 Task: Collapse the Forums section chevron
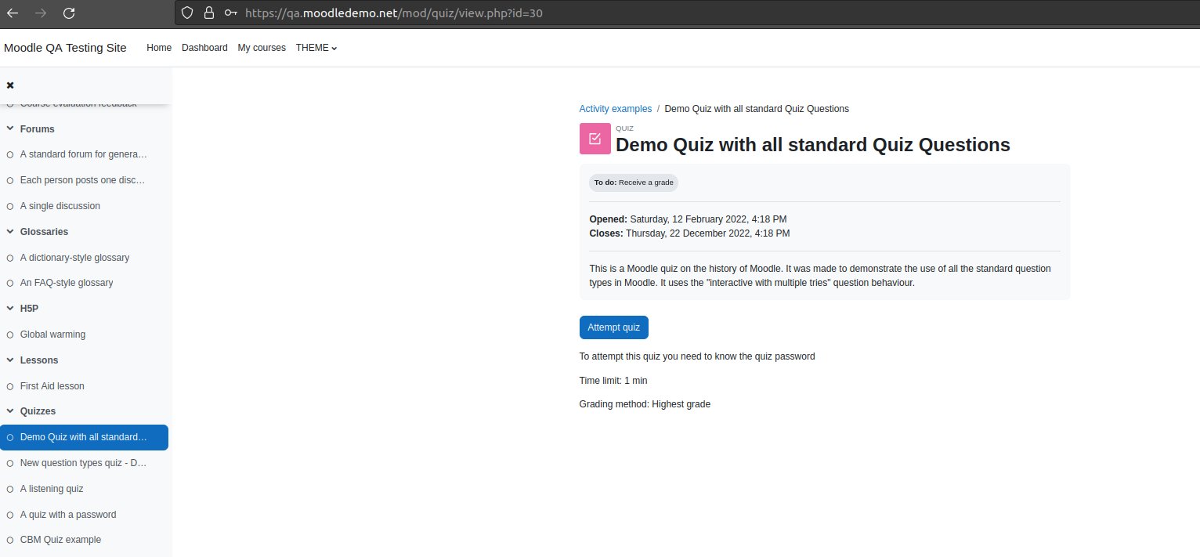tap(10, 128)
